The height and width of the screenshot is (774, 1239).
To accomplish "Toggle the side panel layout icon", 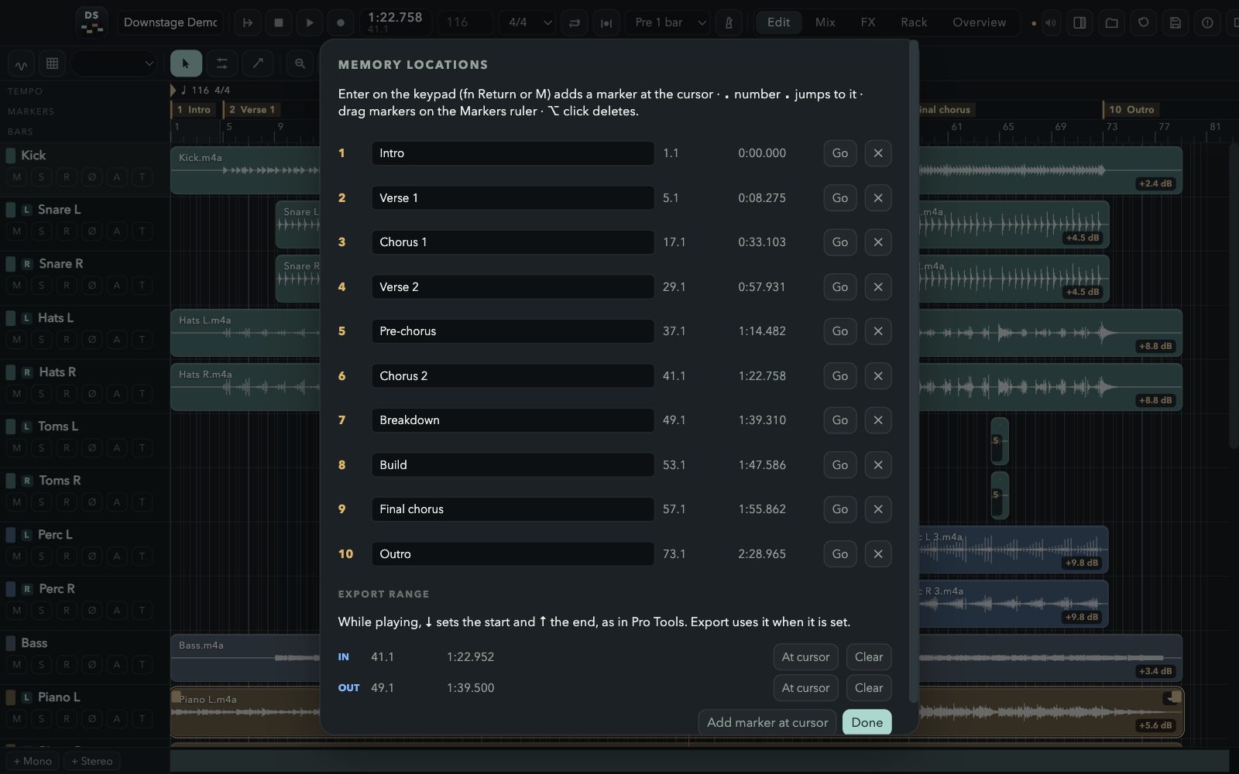I will [x=1079, y=22].
